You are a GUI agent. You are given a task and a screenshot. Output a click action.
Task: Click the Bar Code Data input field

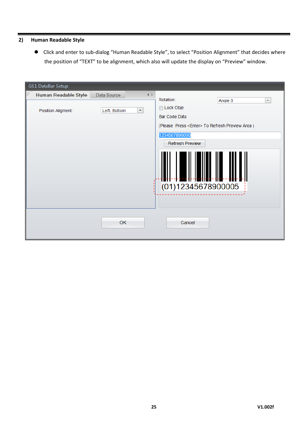[220, 135]
